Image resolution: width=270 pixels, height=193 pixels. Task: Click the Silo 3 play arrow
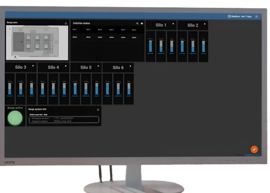click(33, 66)
